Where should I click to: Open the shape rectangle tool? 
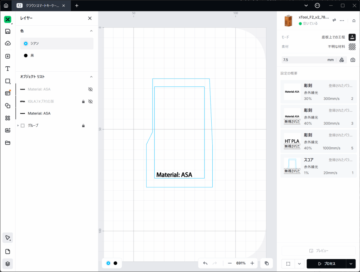tap(8, 81)
